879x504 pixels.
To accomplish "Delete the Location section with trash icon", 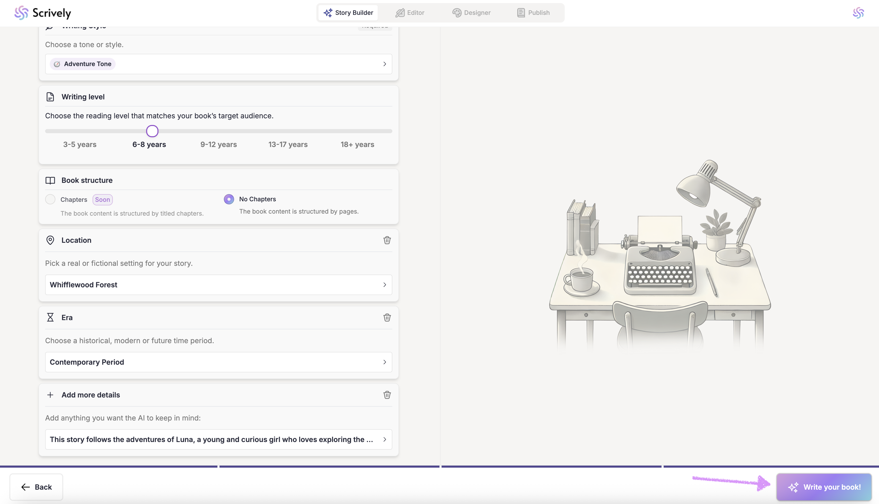I will [x=387, y=240].
